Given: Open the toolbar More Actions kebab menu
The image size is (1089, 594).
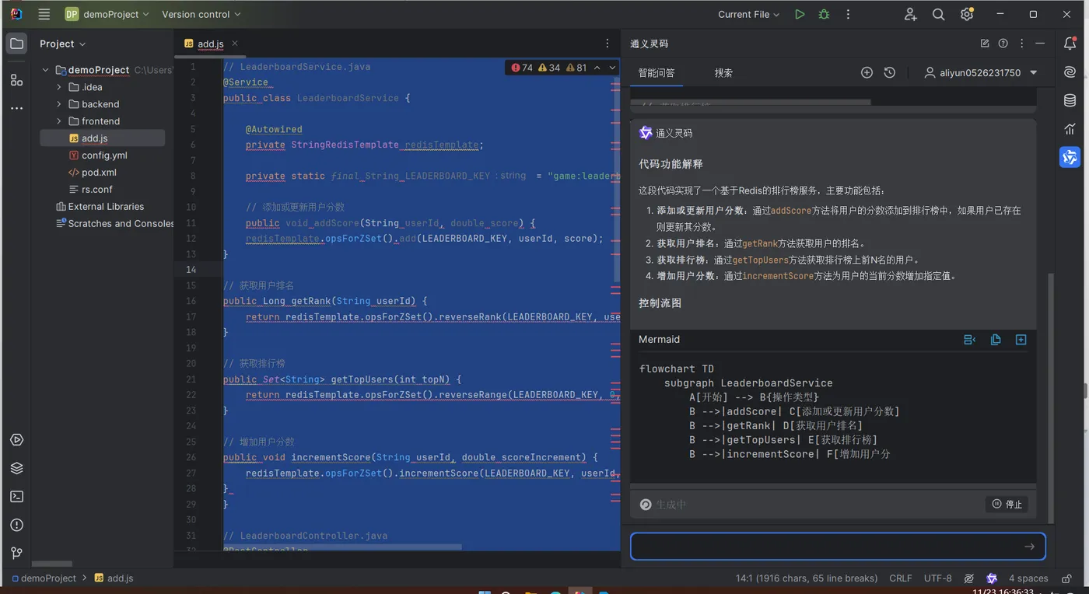Looking at the screenshot, I should tap(848, 14).
